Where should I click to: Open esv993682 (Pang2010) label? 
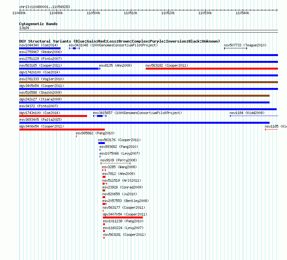119,147
